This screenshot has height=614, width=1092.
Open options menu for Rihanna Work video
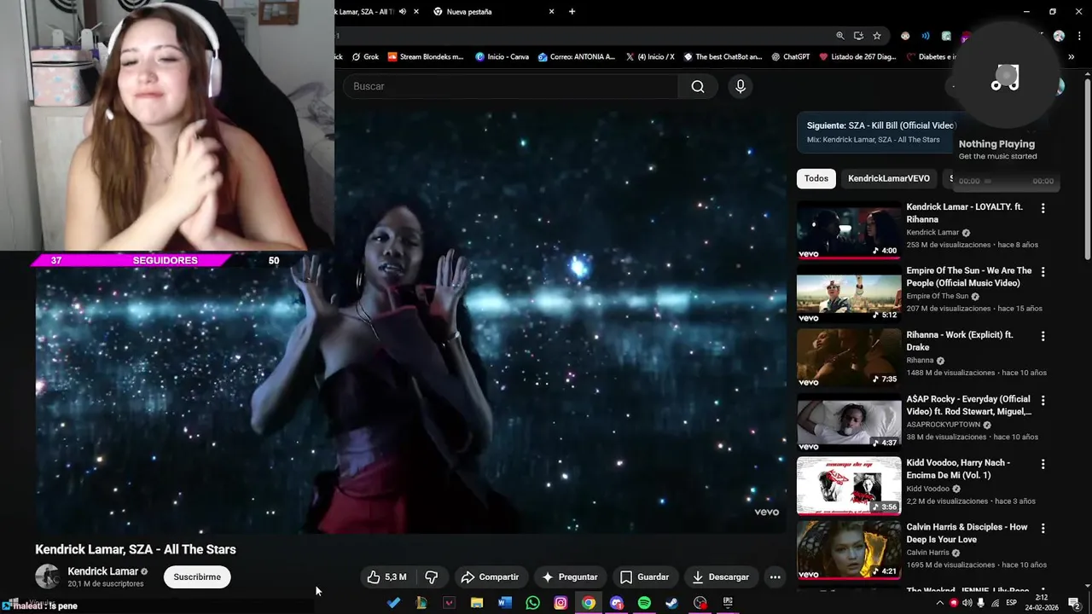click(1043, 336)
